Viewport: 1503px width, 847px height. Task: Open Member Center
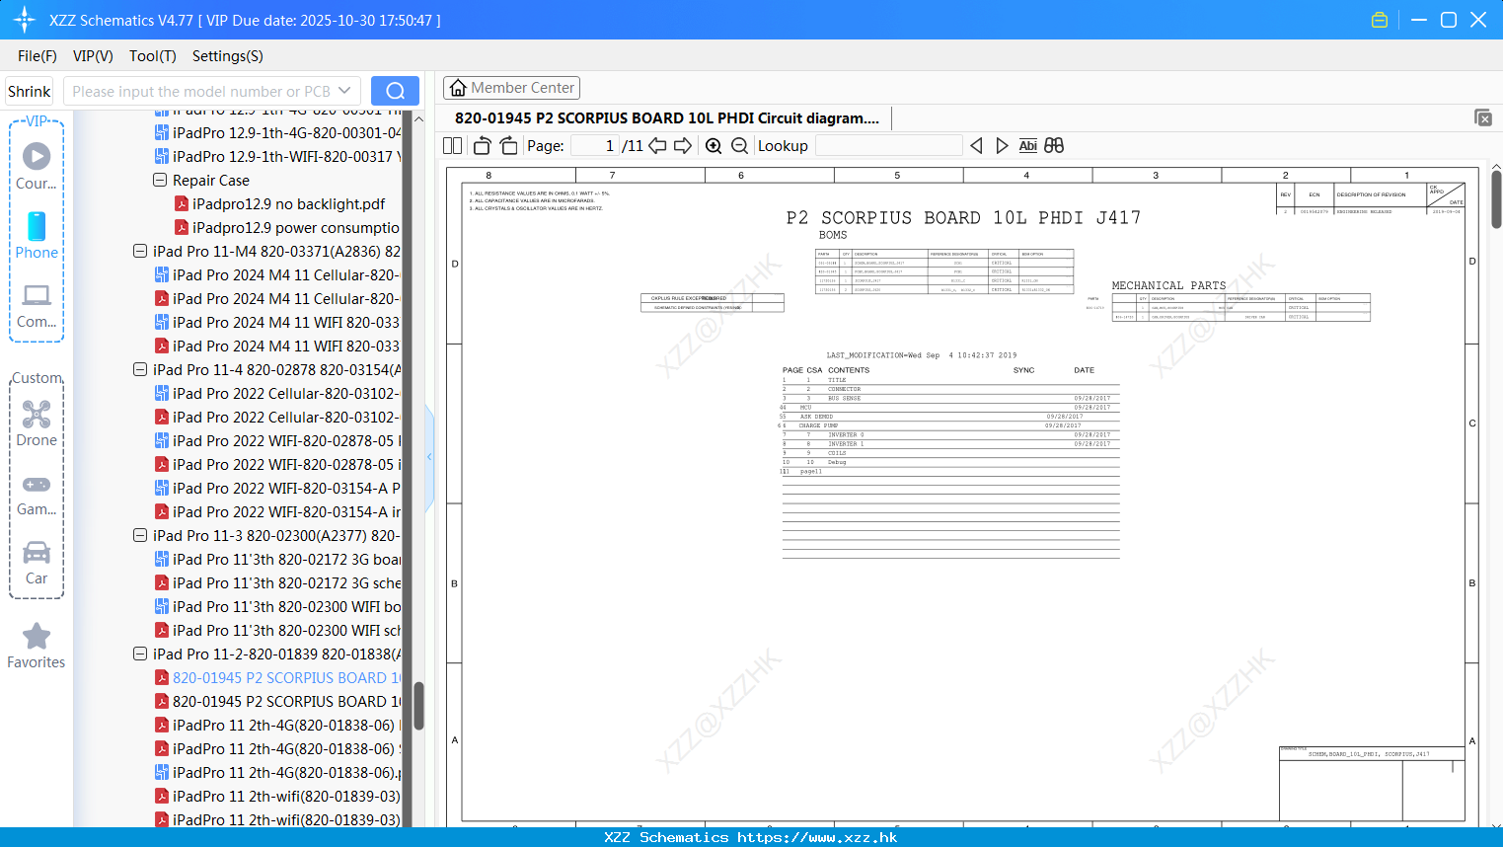pyautogui.click(x=511, y=88)
